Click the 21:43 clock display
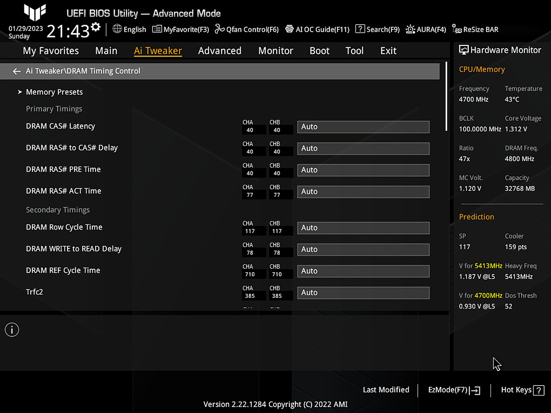This screenshot has height=413, width=551. click(68, 31)
